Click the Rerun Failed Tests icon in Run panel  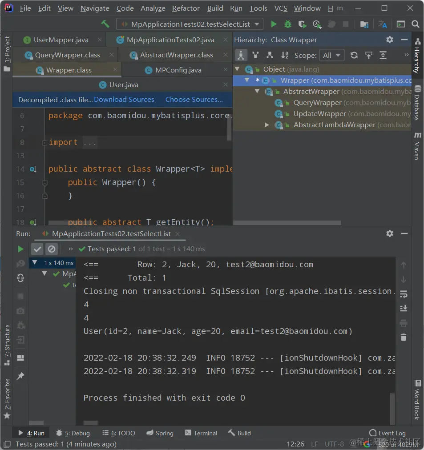tap(20, 263)
